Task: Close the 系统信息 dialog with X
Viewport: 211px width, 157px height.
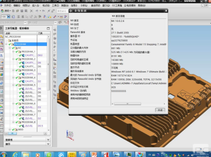Action: pyautogui.click(x=166, y=11)
